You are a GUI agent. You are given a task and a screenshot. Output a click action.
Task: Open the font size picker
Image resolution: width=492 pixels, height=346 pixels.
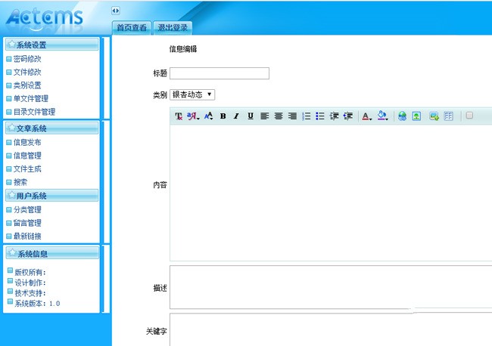(x=208, y=116)
